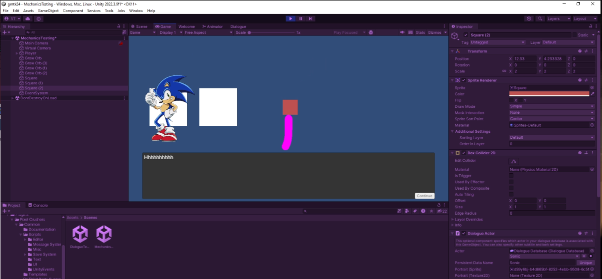Toggle the Static checkbox

[x=574, y=35]
